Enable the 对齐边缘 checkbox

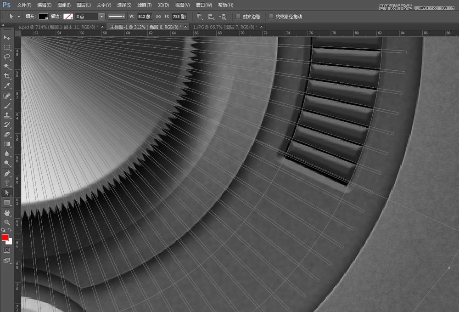point(238,17)
